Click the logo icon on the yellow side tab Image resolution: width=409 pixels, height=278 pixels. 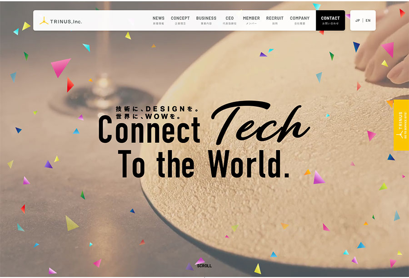399,135
